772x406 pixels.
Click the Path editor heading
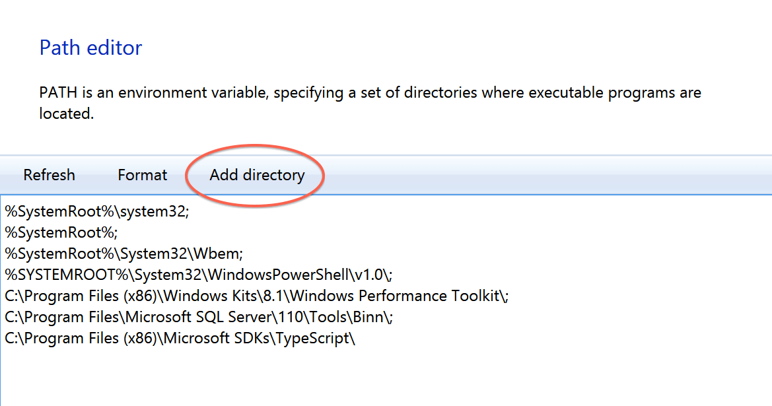point(90,48)
